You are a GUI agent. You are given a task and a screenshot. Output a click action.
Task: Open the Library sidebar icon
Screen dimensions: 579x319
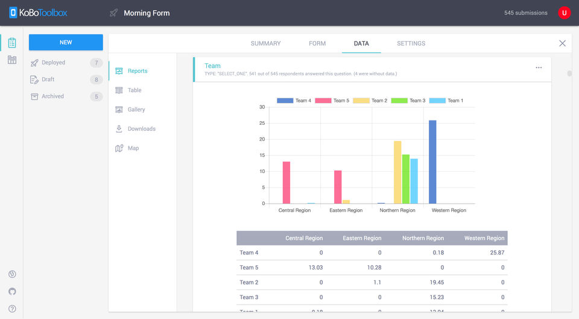coord(12,60)
